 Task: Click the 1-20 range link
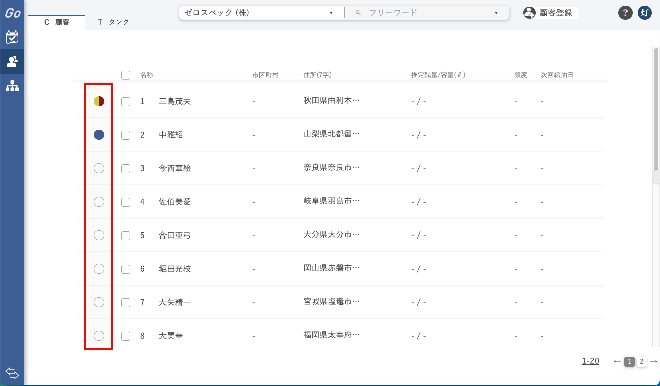click(x=590, y=361)
